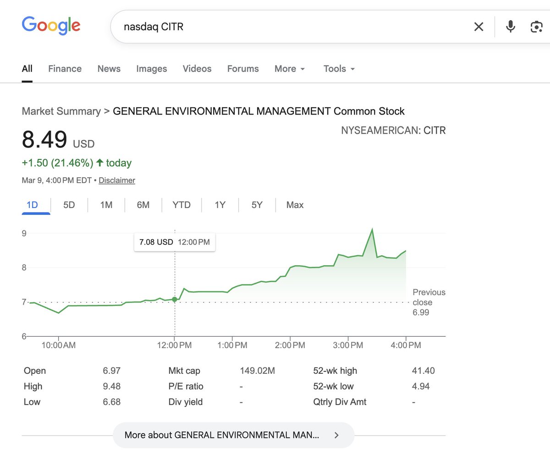Viewport: 550px width, 470px height.
Task: Click the Mkt cap value 149.02M
Action: point(257,371)
